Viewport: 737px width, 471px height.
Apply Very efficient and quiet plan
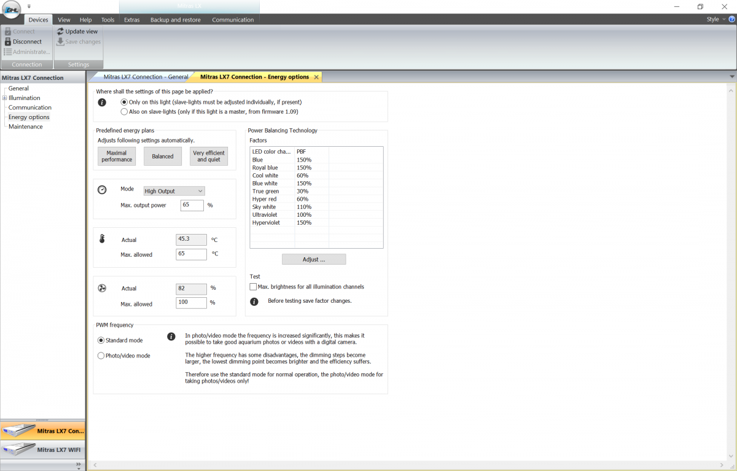coord(209,156)
